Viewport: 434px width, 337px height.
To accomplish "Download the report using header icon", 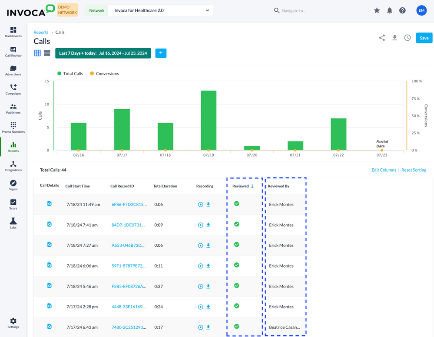I will 395,38.
